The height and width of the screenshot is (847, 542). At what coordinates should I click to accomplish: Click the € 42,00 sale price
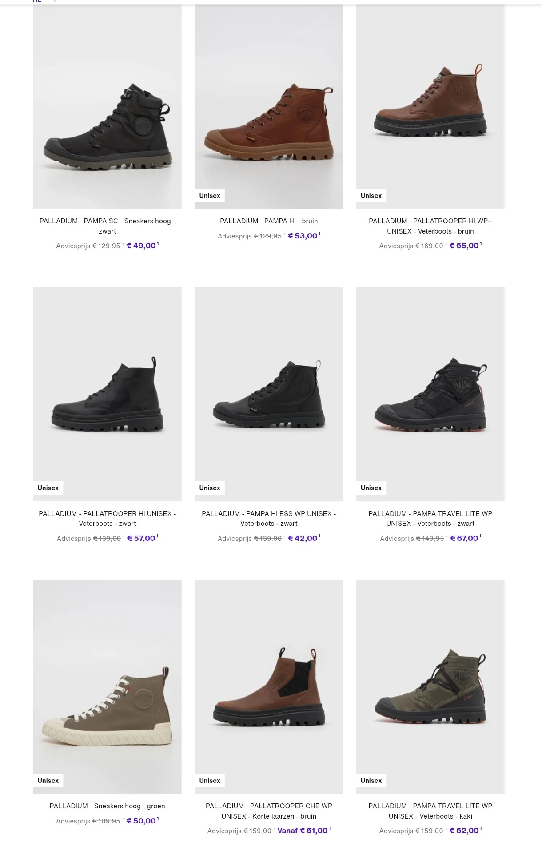(x=303, y=538)
